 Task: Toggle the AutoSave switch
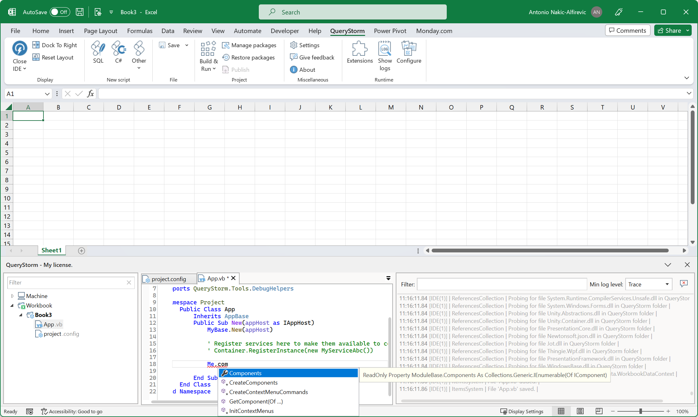(60, 12)
